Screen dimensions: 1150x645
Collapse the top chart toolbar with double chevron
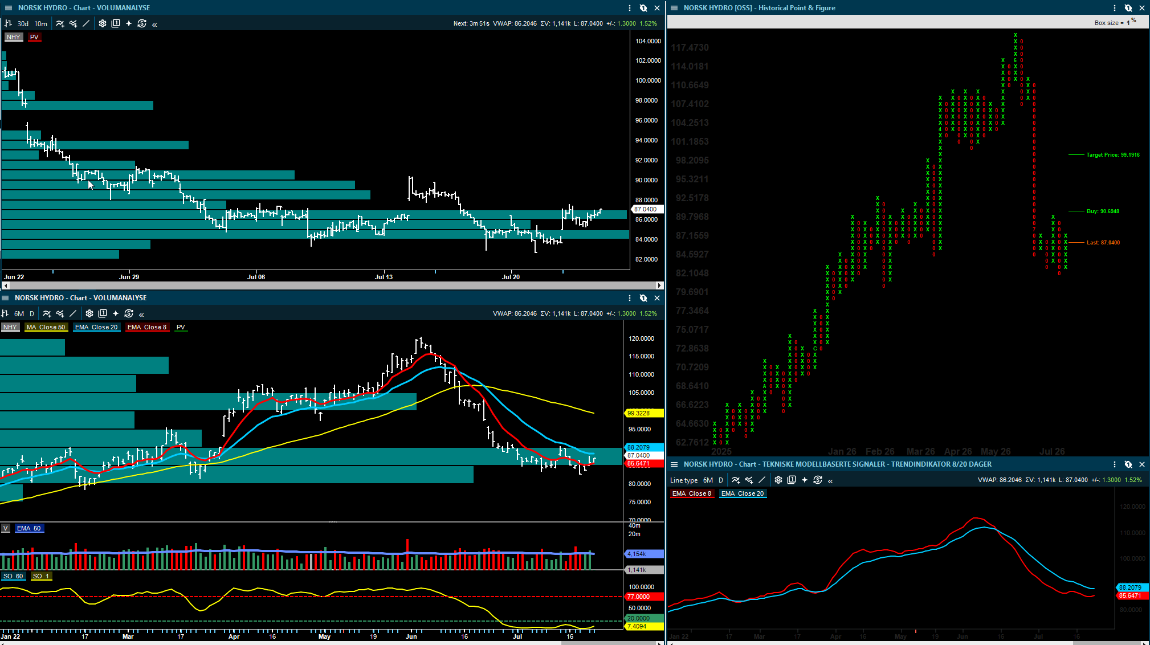pyautogui.click(x=154, y=24)
